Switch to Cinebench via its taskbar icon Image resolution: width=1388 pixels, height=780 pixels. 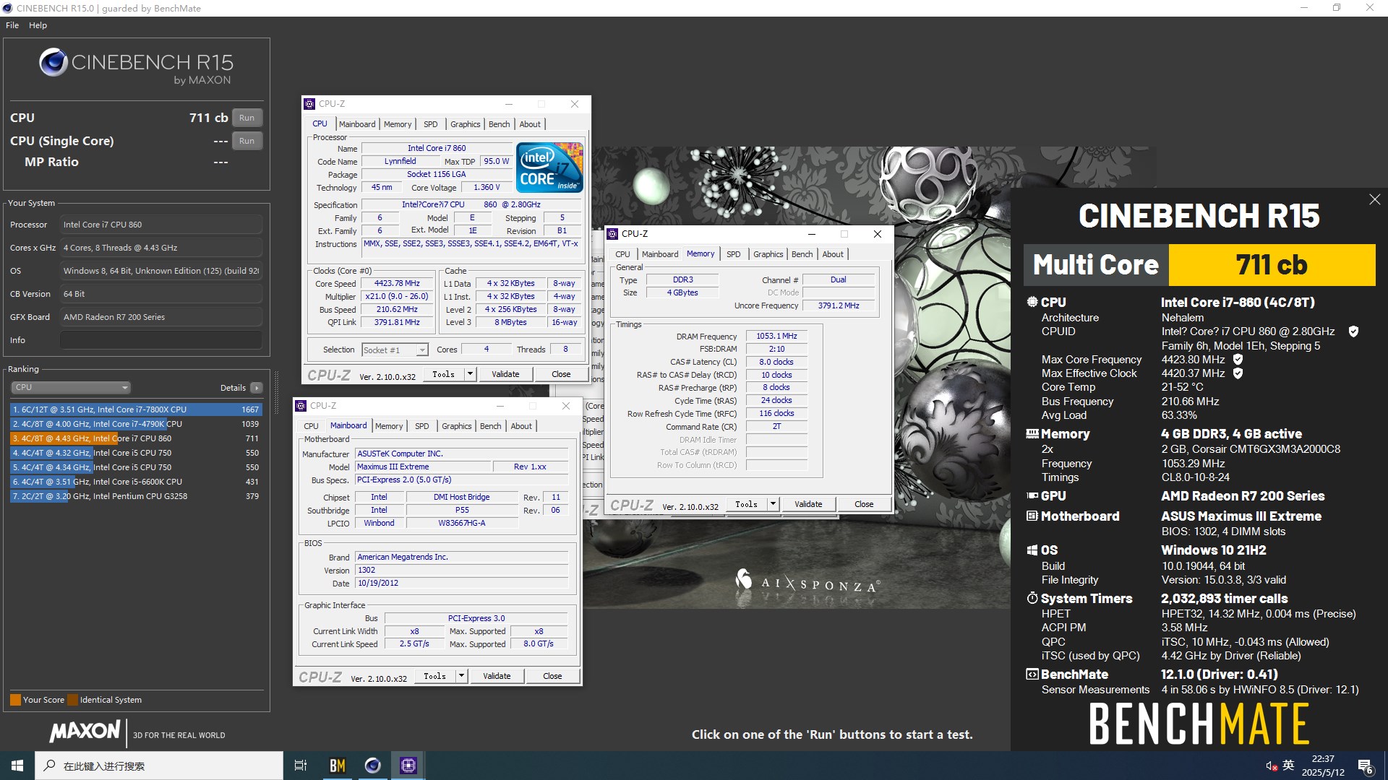[373, 766]
